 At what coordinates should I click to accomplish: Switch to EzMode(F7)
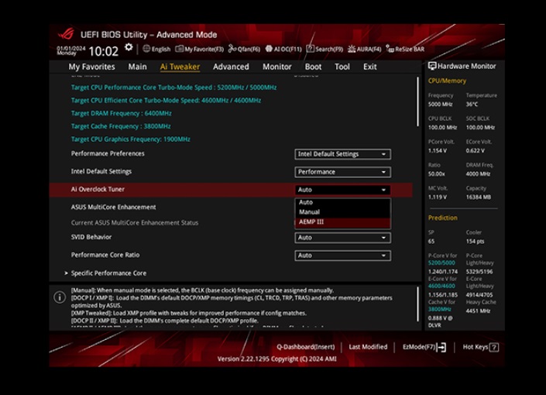424,347
